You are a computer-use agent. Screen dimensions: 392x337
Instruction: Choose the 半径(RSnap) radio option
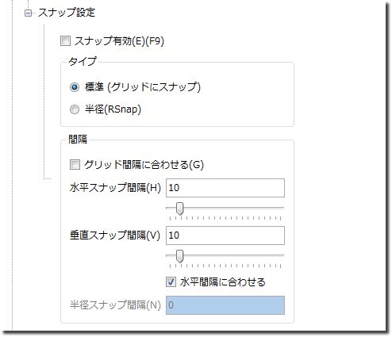tap(75, 109)
